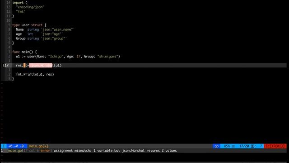Click the type user struct declaration
The image size is (289, 163).
pyautogui.click(x=29, y=25)
